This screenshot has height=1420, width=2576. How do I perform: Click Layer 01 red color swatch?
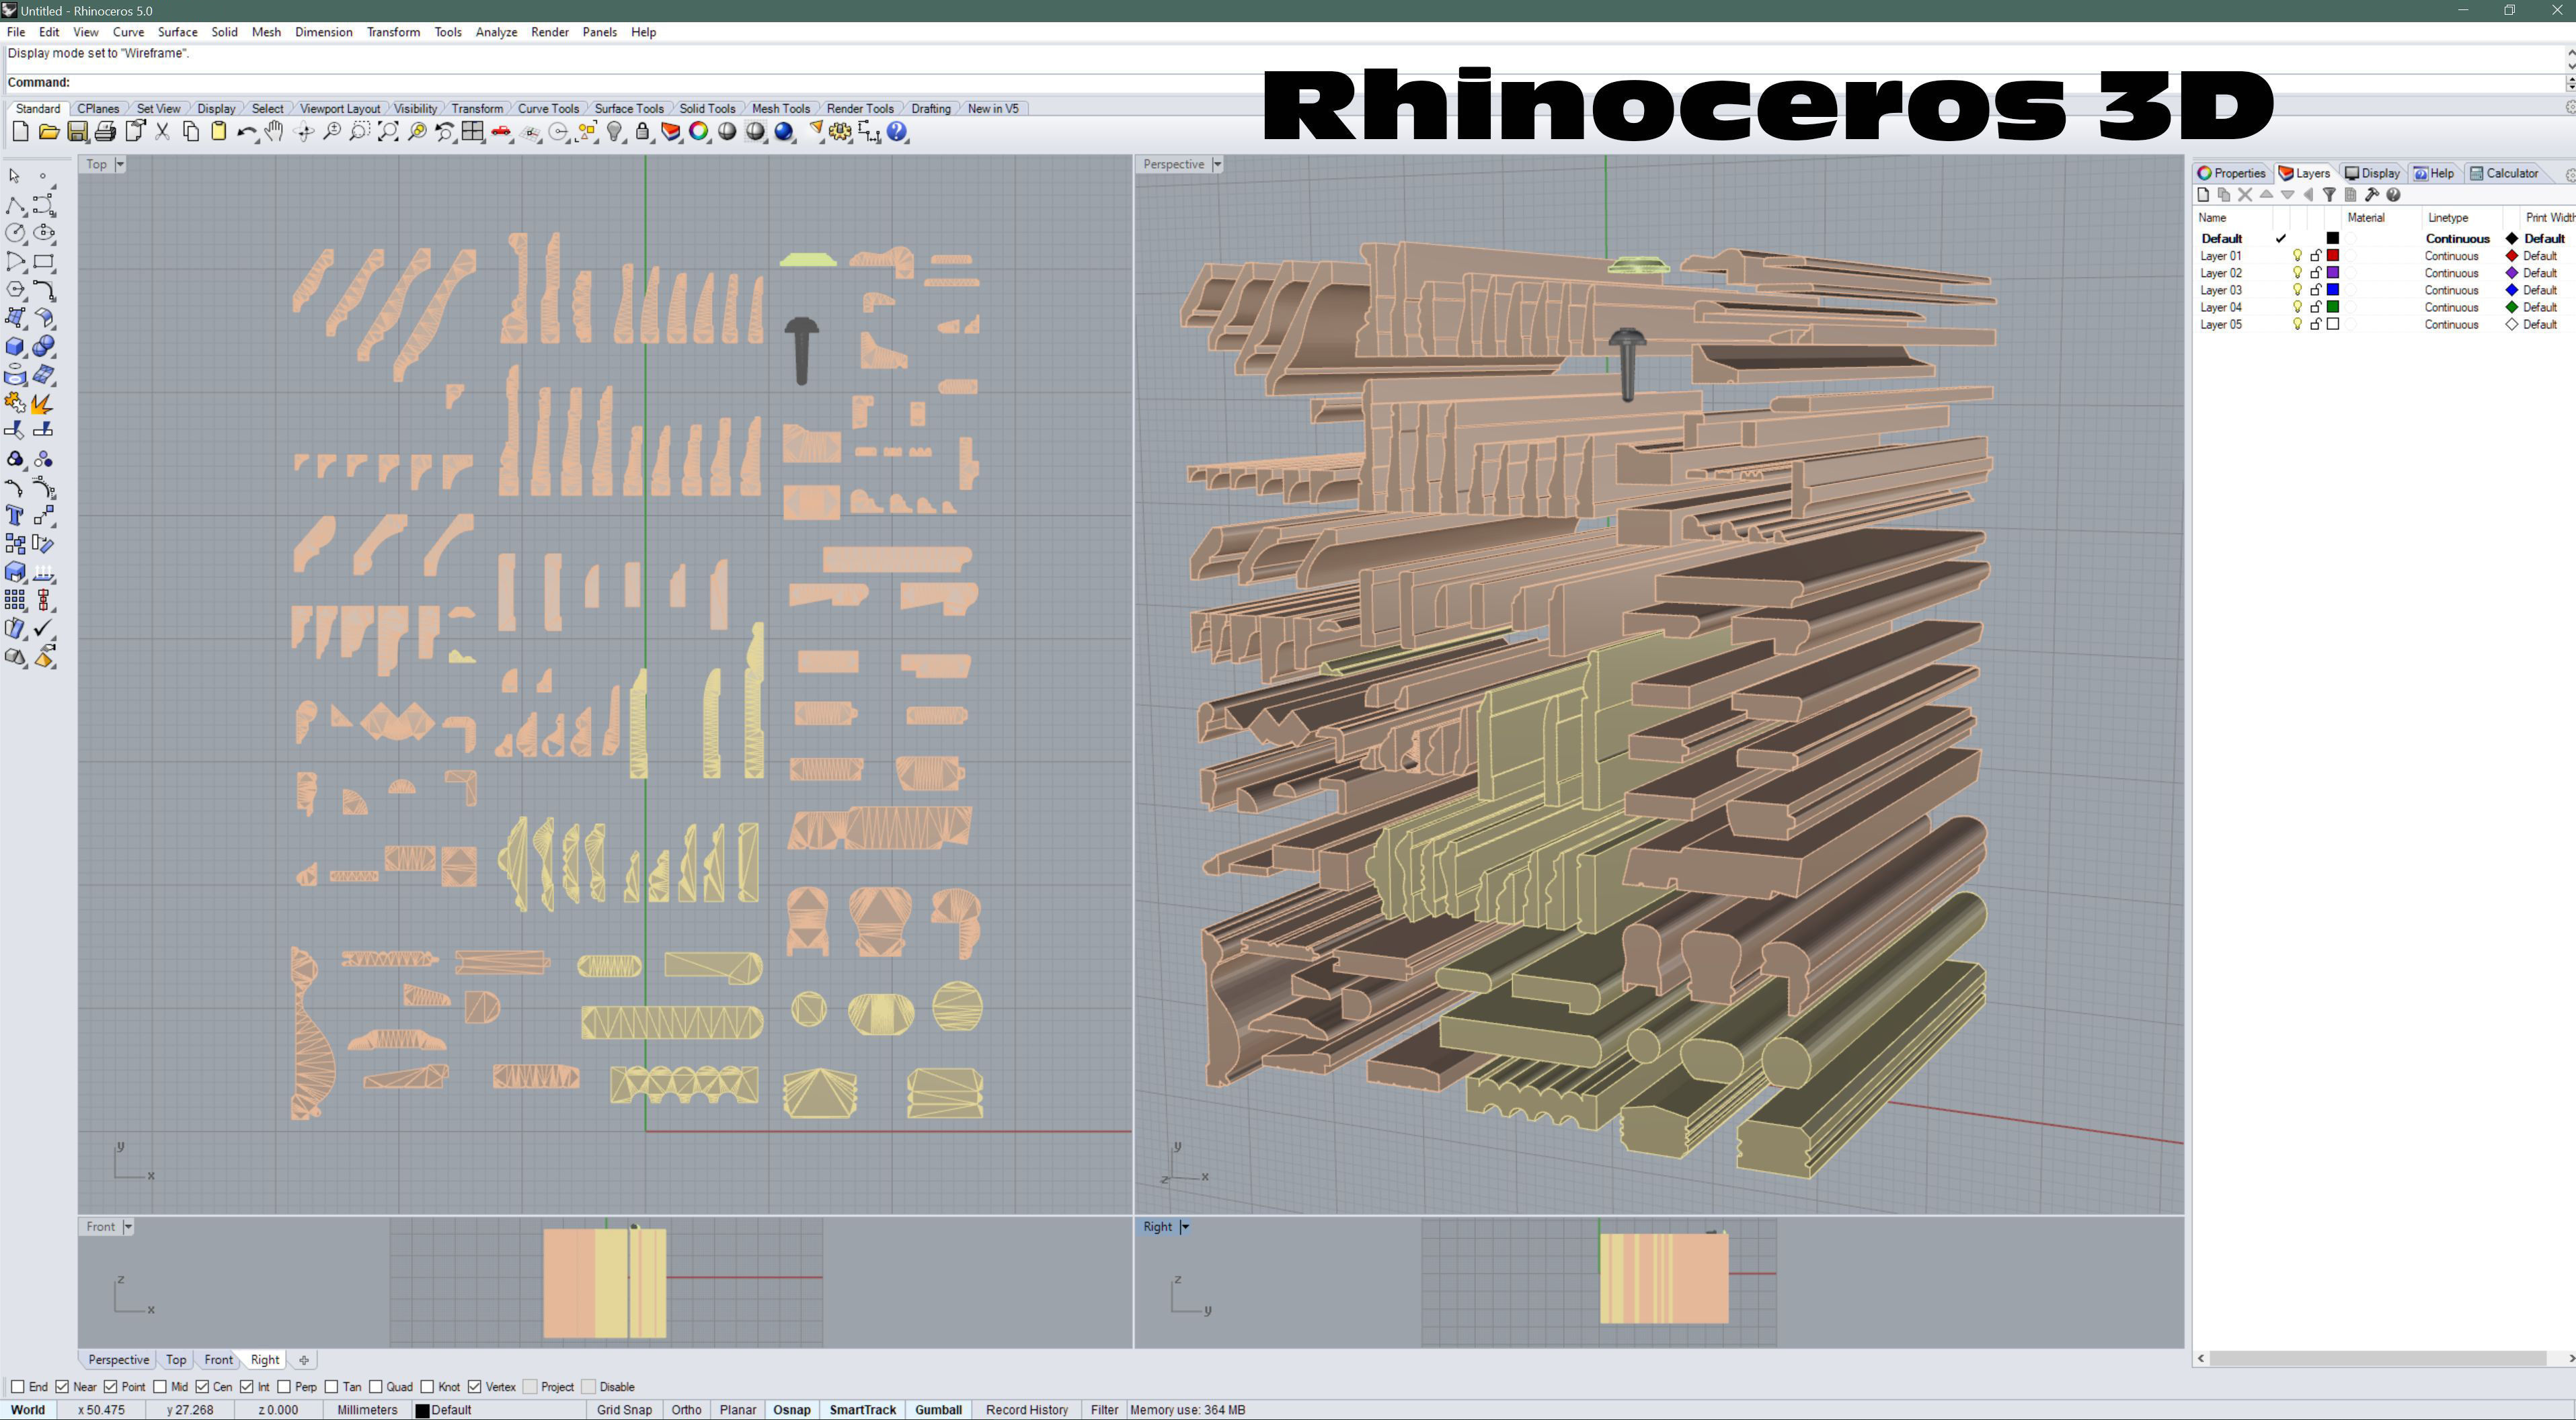(2333, 256)
